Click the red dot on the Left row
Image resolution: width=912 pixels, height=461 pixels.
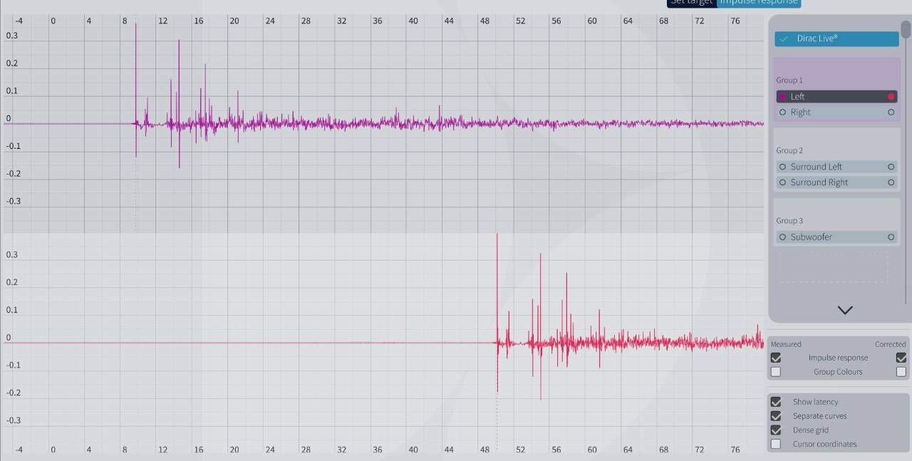[x=891, y=96]
